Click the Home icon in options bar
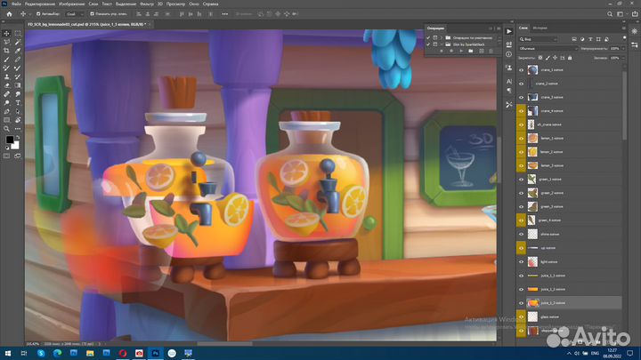641x360 pixels. pyautogui.click(x=8, y=15)
